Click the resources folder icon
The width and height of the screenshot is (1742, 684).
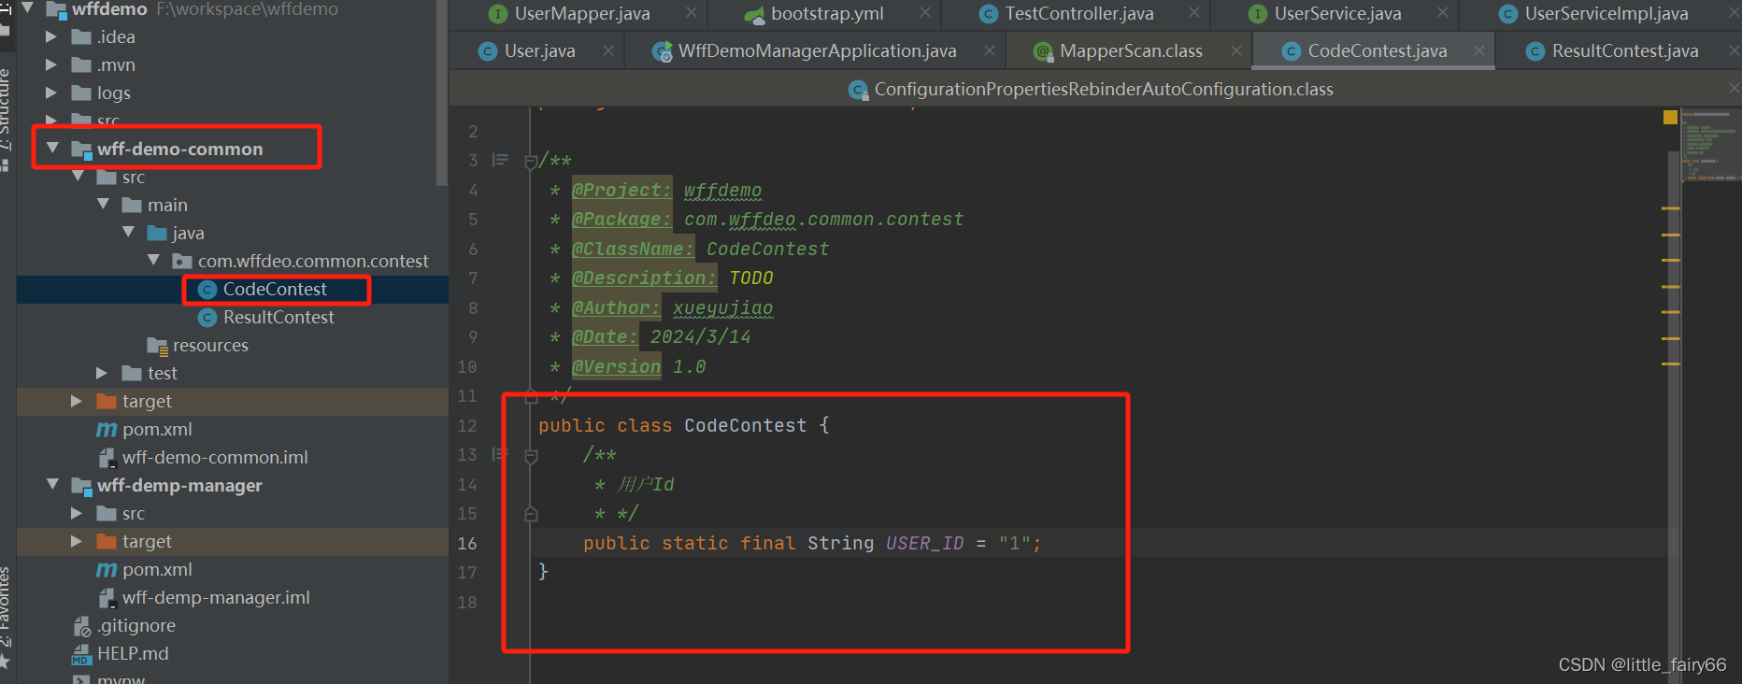coord(157,346)
